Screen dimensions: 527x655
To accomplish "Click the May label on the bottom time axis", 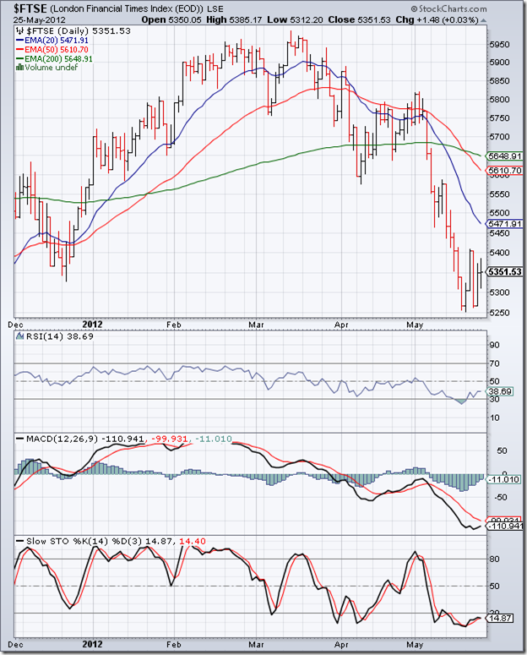I will pos(414,644).
